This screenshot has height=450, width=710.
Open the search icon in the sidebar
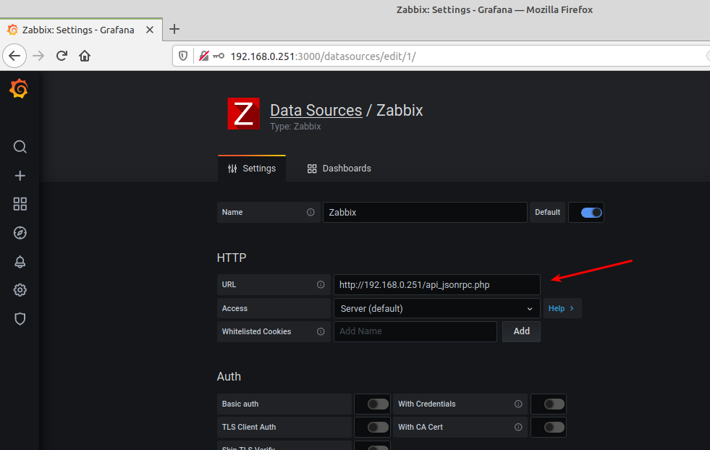(x=20, y=147)
